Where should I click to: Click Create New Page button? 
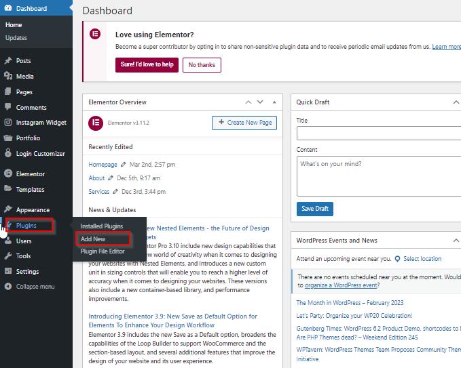click(244, 123)
